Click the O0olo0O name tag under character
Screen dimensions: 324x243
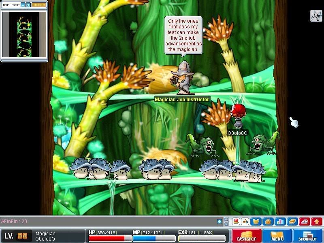point(237,133)
